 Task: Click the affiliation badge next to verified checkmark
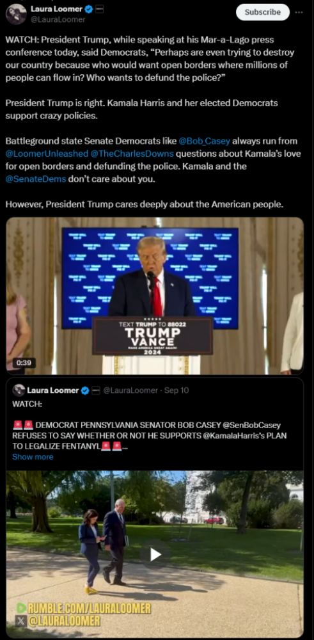click(x=99, y=9)
